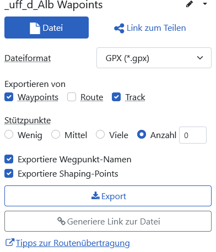Click the external link icon before Tipps
Image resolution: width=216 pixels, height=252 pixels.
(10, 243)
